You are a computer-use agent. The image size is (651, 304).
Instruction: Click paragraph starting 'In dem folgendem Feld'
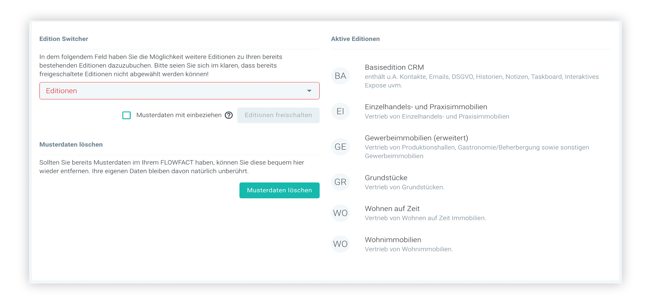pos(161,65)
